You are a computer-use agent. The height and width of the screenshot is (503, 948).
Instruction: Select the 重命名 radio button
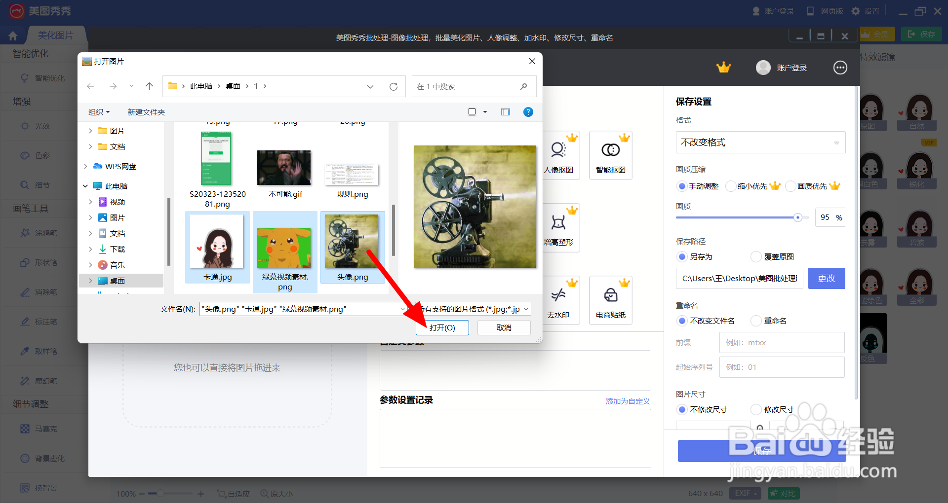(756, 321)
